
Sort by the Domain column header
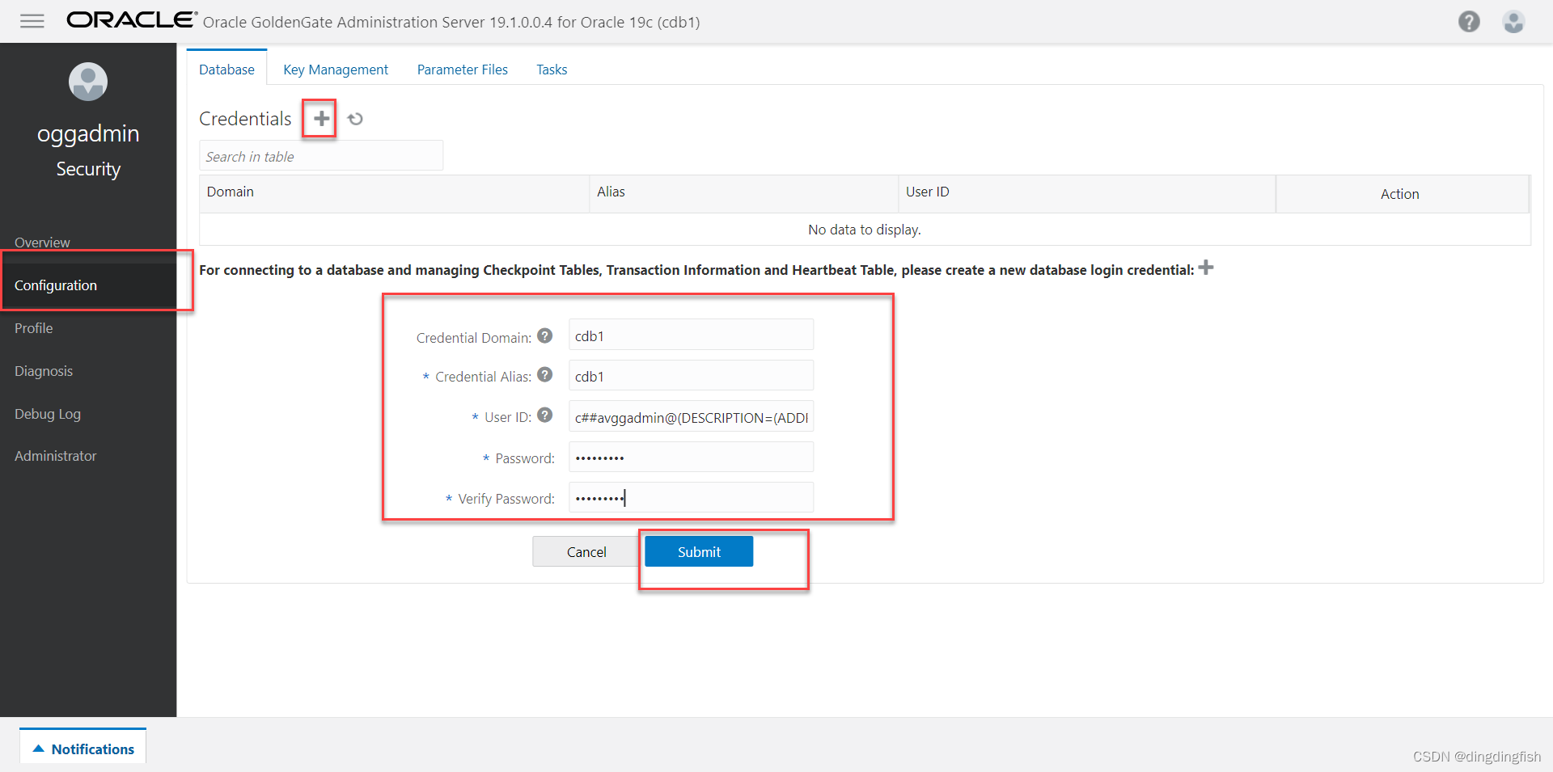click(x=395, y=192)
